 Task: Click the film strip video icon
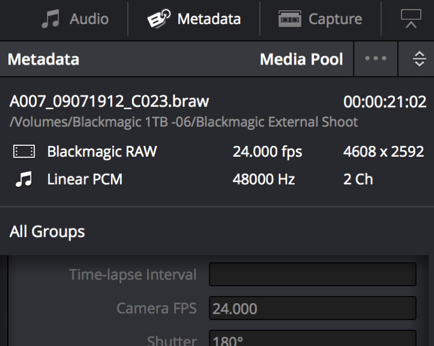(x=24, y=151)
